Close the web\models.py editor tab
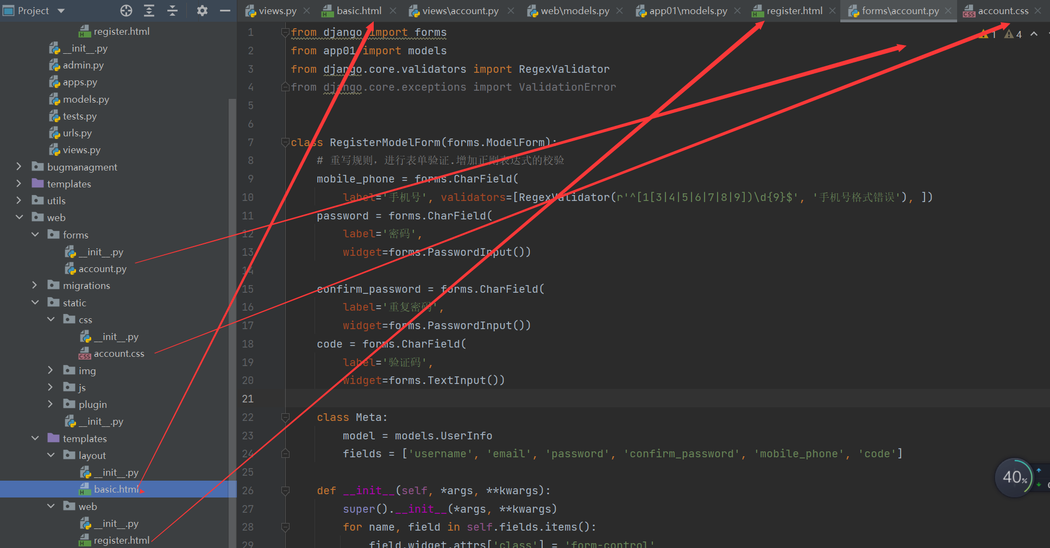Image resolution: width=1050 pixels, height=548 pixels. [x=619, y=11]
